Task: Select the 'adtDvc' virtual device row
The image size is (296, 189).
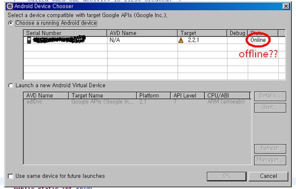Action: 137,102
